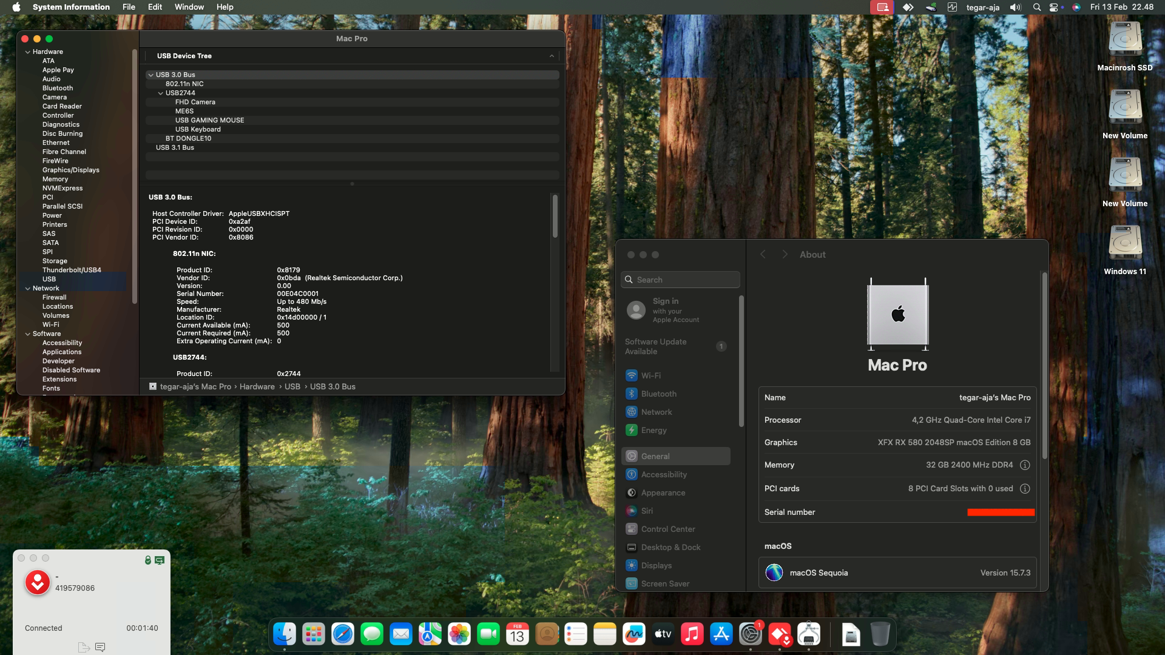Sign in with your Apple Account
This screenshot has height=655, width=1165.
point(676,310)
